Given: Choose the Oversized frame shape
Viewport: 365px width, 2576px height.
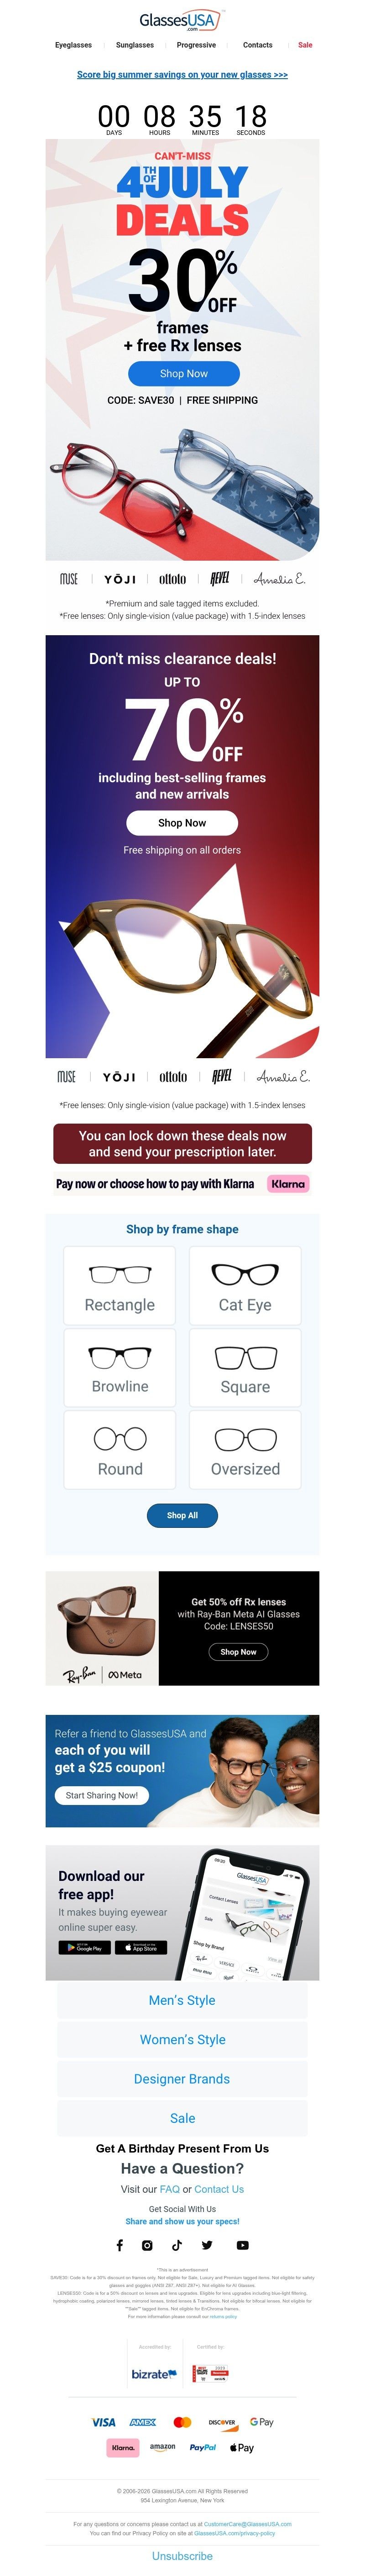Looking at the screenshot, I should (x=245, y=1449).
